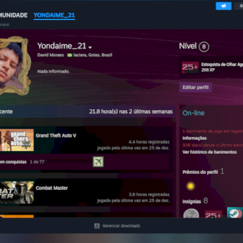
Task: Click the Prêmios do perfil heading
Action: 200,172
